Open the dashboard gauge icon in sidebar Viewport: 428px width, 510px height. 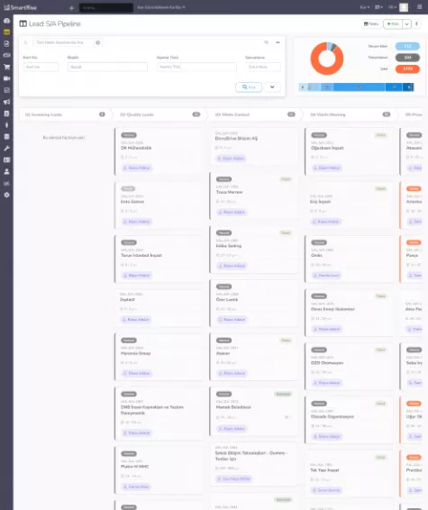click(6, 21)
